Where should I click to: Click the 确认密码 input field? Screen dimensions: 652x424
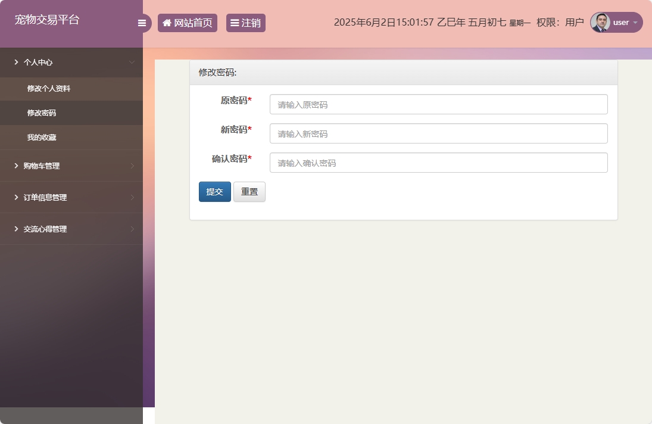[438, 162]
